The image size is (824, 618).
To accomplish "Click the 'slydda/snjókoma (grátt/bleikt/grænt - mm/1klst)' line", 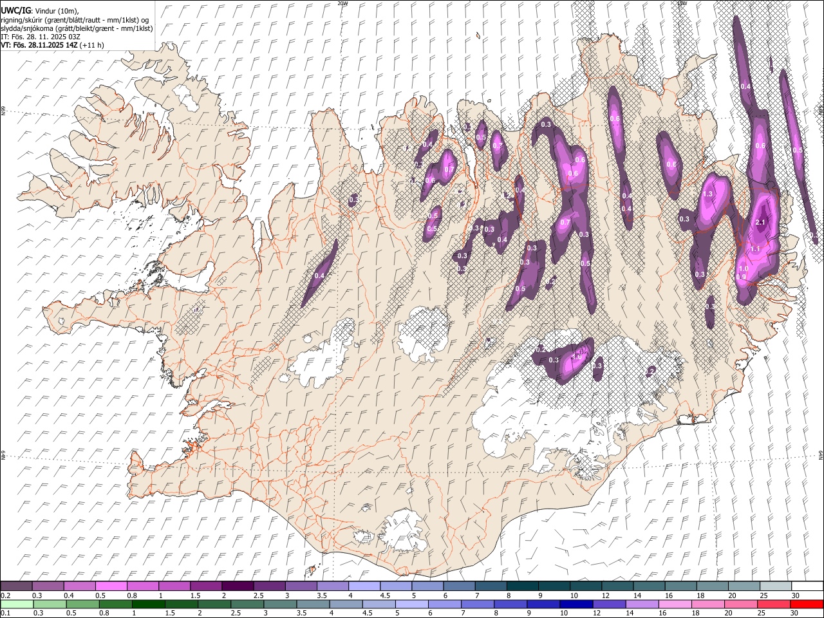I will tap(77, 28).
